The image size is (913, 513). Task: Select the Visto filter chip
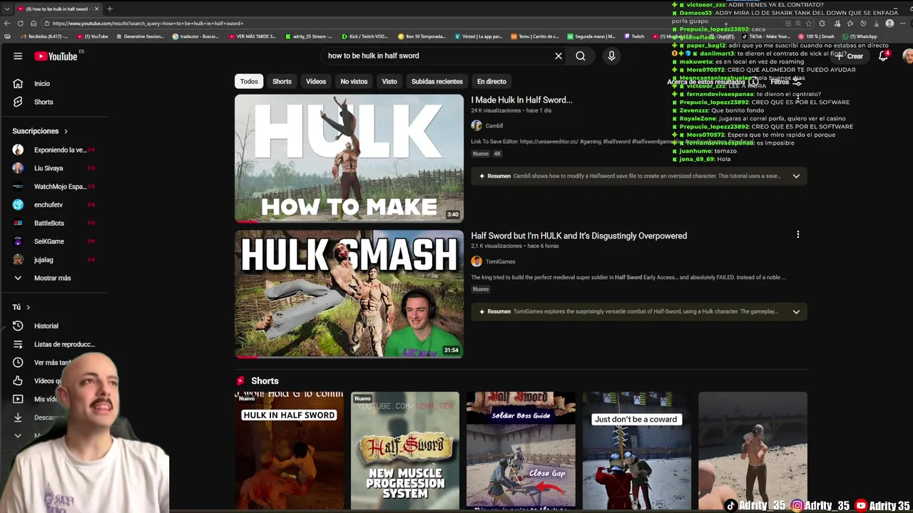click(389, 81)
